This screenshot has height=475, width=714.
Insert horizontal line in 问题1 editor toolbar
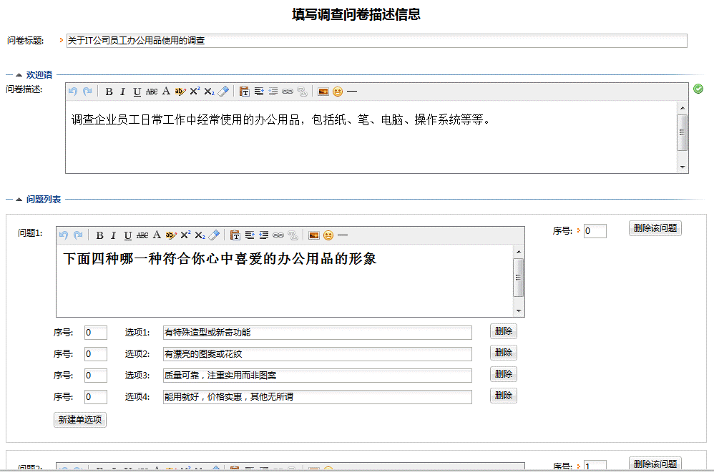coord(343,235)
